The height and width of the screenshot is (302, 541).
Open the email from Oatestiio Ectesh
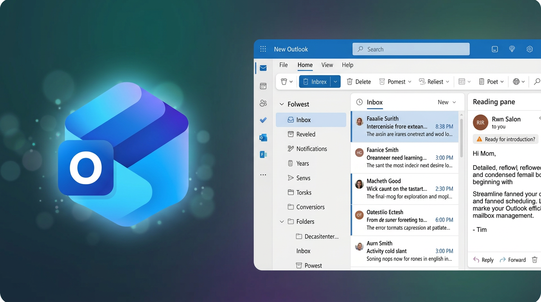pyautogui.click(x=405, y=220)
